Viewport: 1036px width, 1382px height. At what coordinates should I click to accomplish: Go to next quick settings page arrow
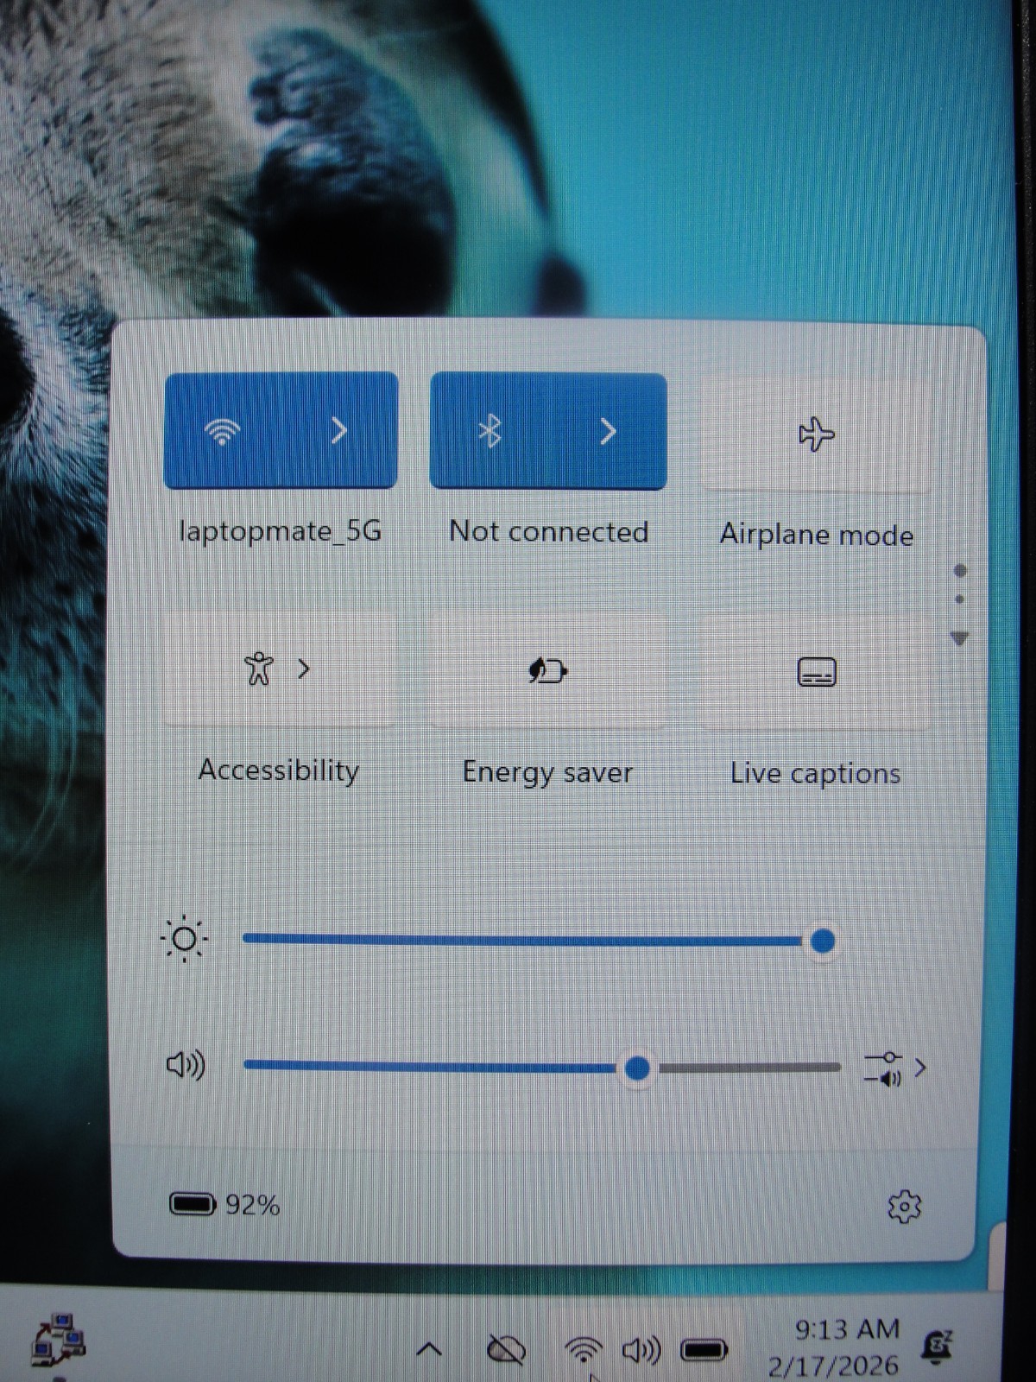[959, 638]
